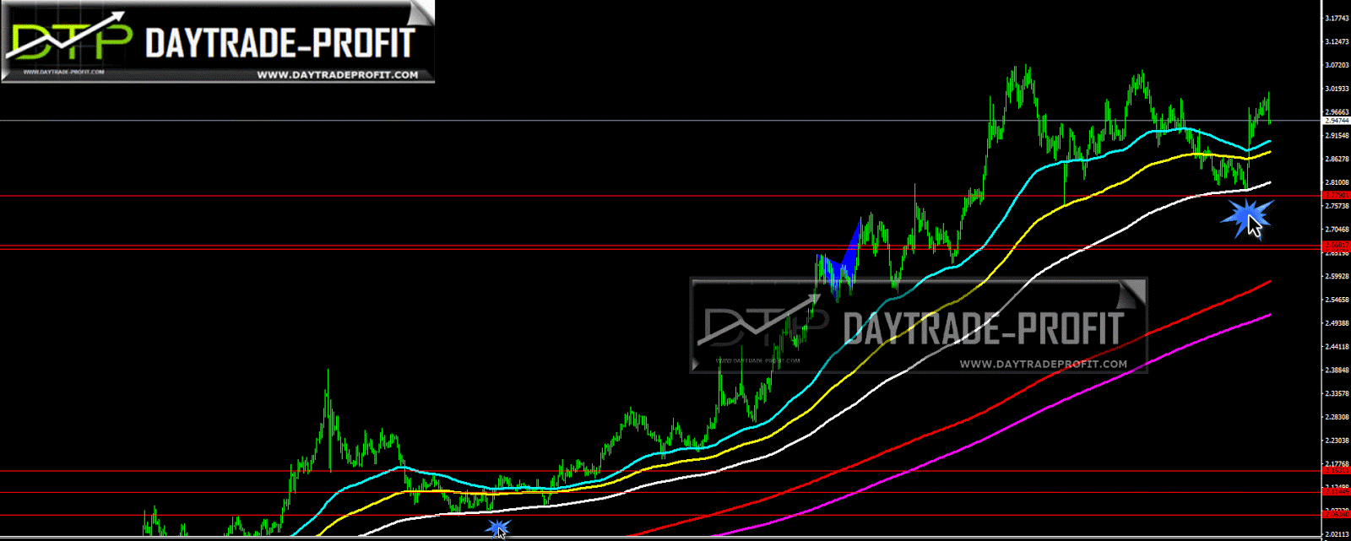Click the current price tag 2.94744
1351x541 pixels.
click(1337, 121)
